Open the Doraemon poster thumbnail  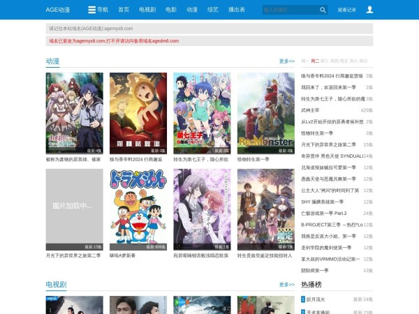138,209
